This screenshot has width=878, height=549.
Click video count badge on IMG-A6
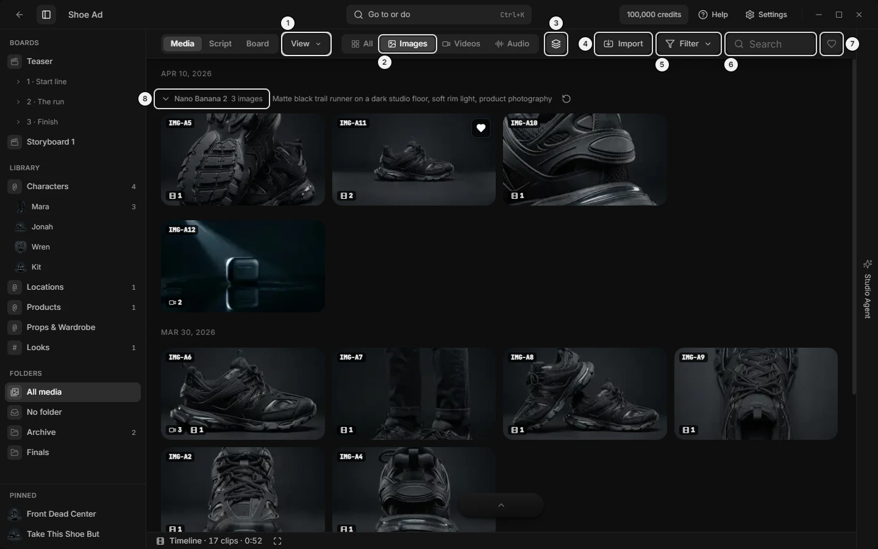[176, 430]
